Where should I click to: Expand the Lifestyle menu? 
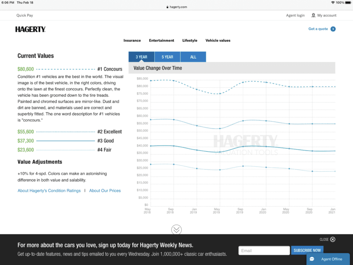[x=190, y=41]
